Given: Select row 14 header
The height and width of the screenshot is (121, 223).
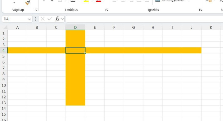Looking at the screenshot, I should [x=4, y=108].
